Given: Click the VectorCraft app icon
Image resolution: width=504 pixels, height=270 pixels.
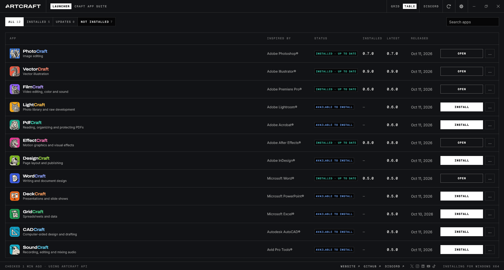Looking at the screenshot, I should (x=15, y=71).
